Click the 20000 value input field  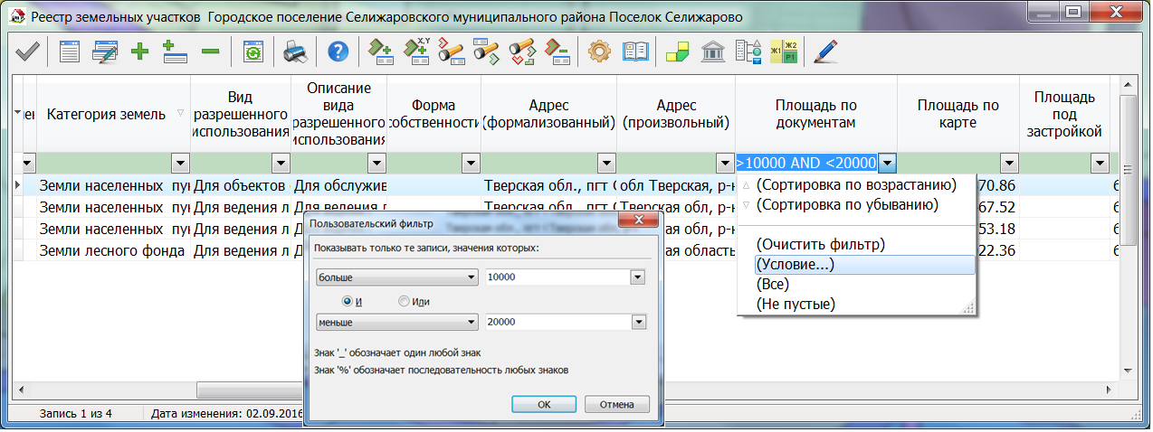tap(557, 323)
